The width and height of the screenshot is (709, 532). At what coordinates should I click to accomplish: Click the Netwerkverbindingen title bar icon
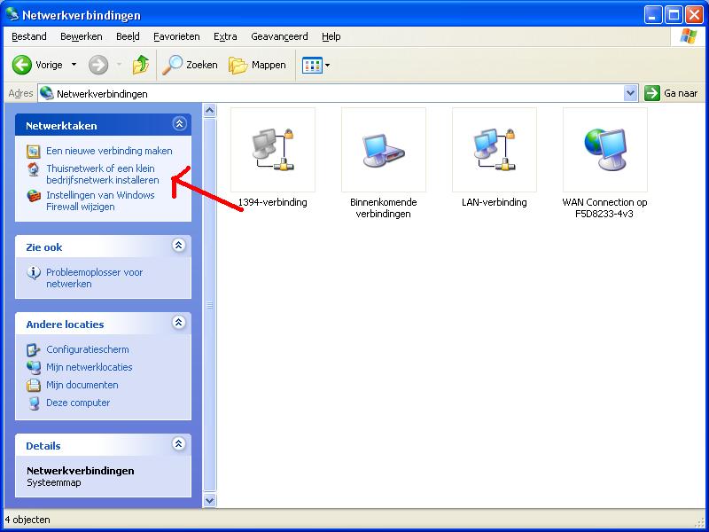click(x=12, y=14)
